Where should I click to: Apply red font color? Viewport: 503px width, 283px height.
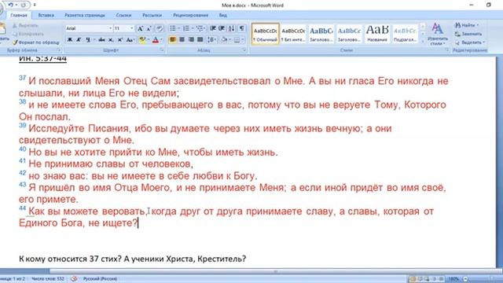pyautogui.click(x=156, y=40)
